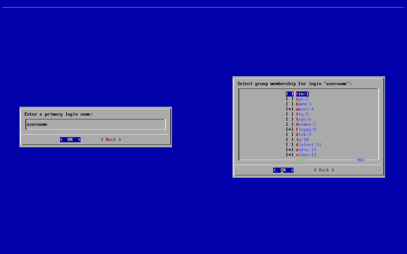Viewport: 407px width, 254px height.
Task: Go Back from login name dialog
Action: coord(111,140)
